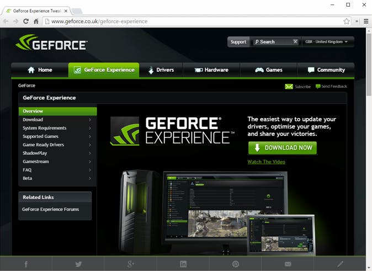Open the ShadowPlay sidebar item
372x271 pixels.
[57, 153]
